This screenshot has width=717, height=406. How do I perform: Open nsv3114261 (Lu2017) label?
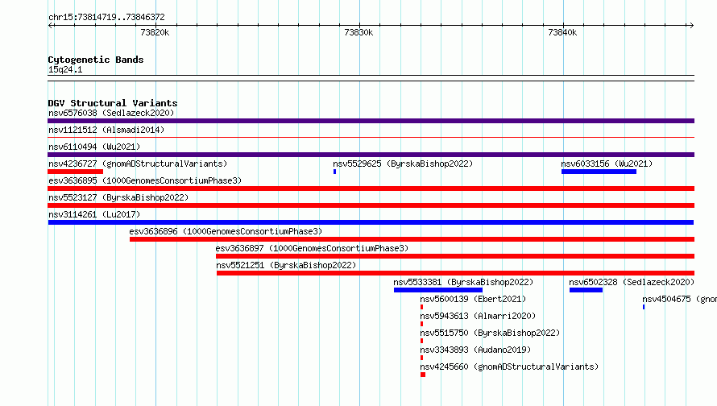94,214
